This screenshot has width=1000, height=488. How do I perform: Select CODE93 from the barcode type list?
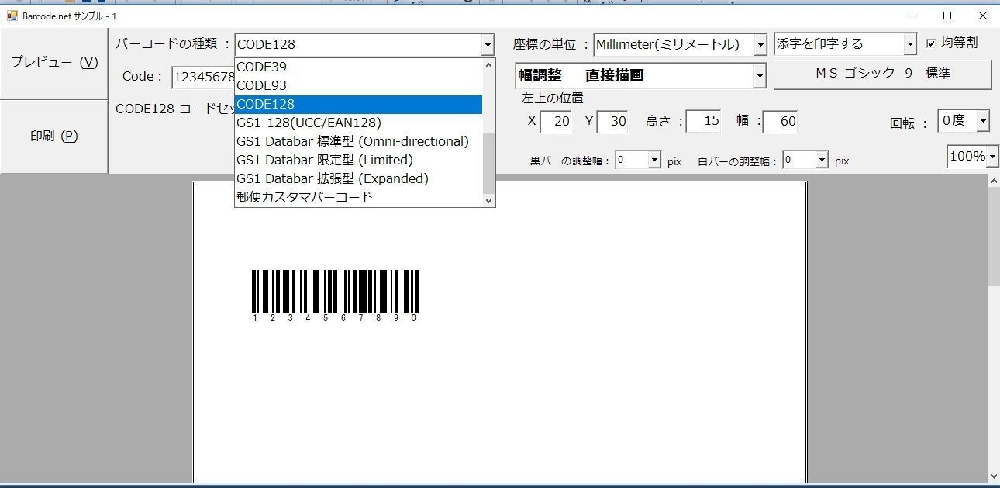(x=260, y=85)
